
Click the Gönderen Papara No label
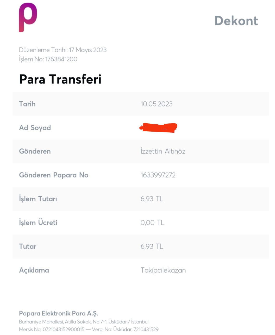point(54,175)
